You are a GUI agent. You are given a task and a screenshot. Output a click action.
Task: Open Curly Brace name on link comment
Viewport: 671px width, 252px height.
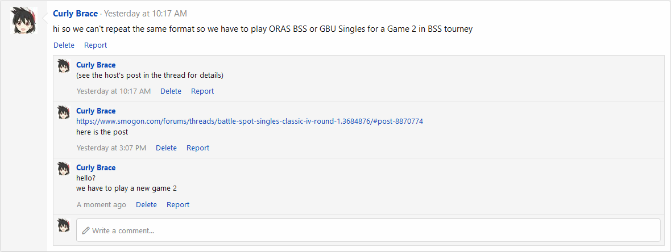click(96, 111)
